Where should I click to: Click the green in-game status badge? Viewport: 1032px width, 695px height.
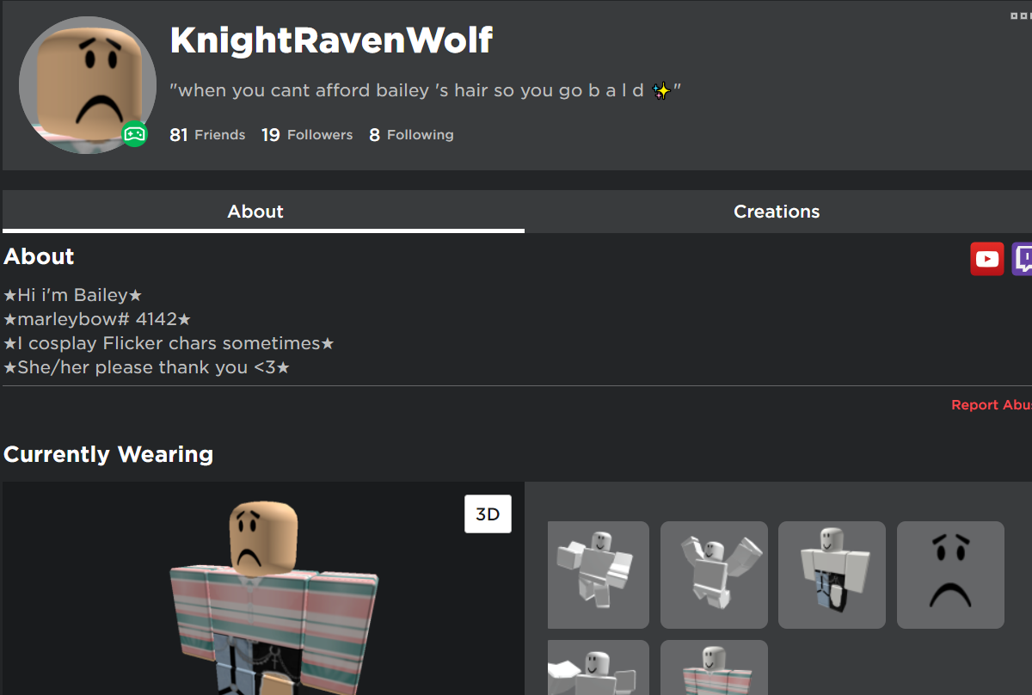point(134,133)
